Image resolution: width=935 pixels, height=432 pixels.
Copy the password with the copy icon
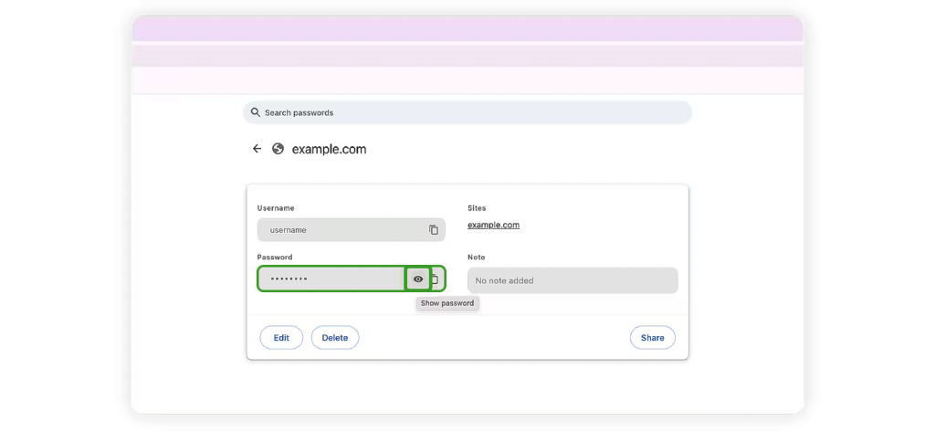pos(436,279)
